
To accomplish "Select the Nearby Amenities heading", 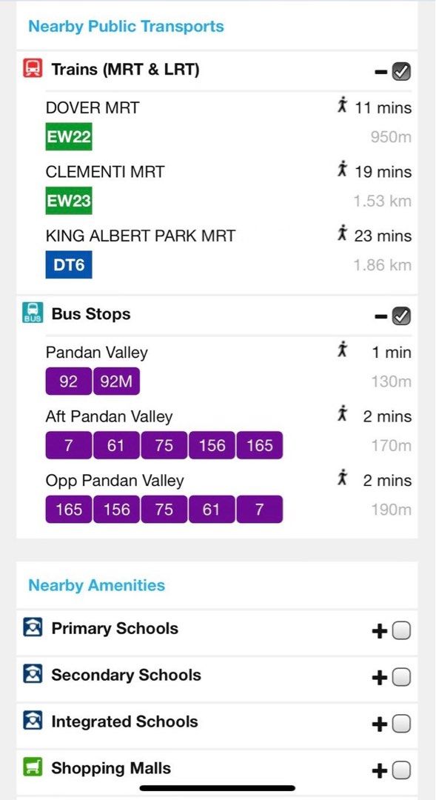I will (x=97, y=585).
